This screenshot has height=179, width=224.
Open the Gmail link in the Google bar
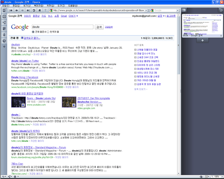pos(64,16)
